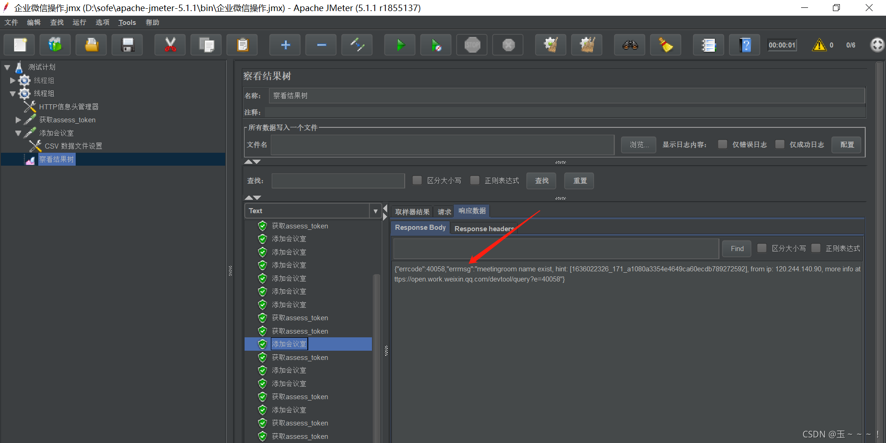Click the yellow warning log icon
Screen dimensions: 886x443
[x=819, y=45]
